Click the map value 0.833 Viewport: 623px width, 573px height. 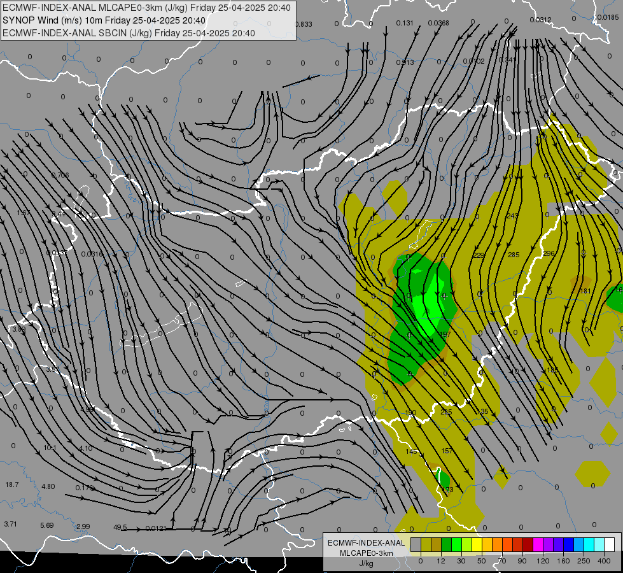coord(304,24)
